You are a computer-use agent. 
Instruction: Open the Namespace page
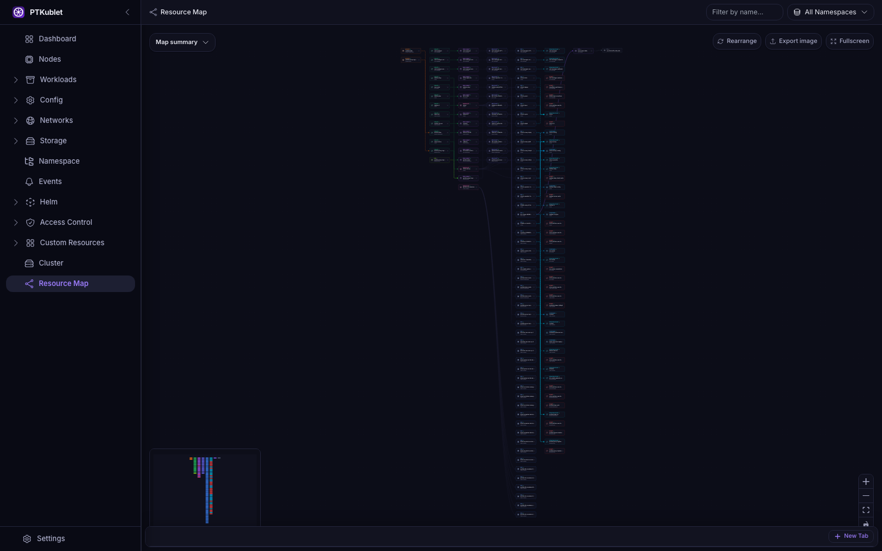coord(71,161)
